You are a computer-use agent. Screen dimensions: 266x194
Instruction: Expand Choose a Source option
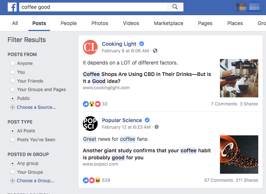click(13, 107)
